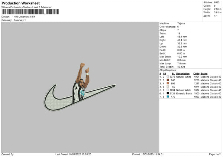223x157 pixels.
Task: Click the Zoom value 1:1
Action: (x=216, y=16)
